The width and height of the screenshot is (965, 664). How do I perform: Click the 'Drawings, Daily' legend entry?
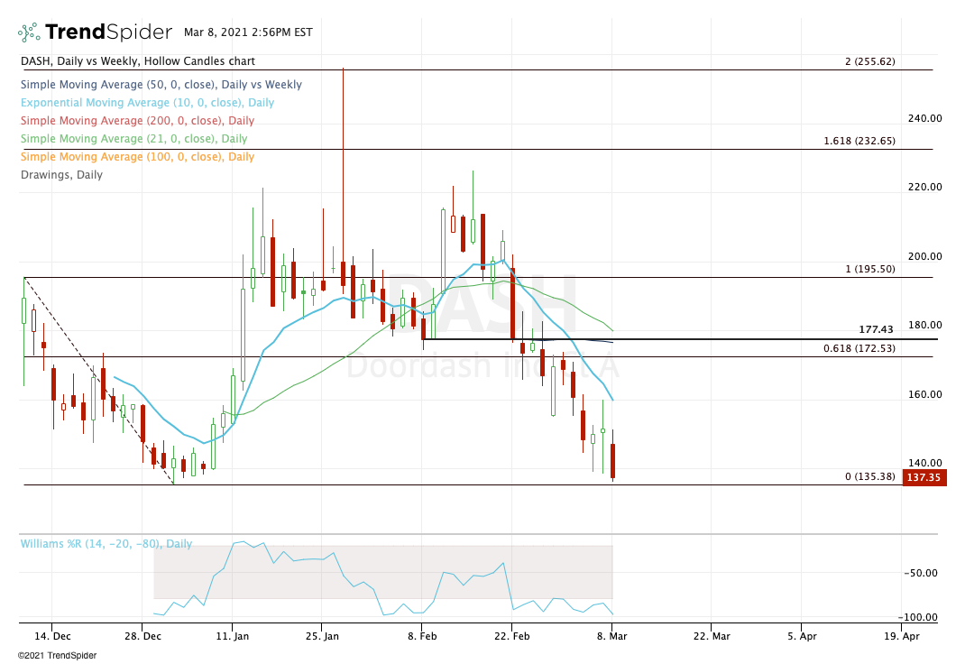(61, 175)
